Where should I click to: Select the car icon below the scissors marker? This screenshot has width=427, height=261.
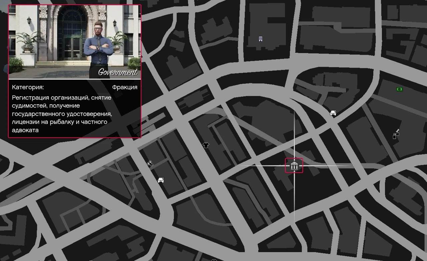161,180
